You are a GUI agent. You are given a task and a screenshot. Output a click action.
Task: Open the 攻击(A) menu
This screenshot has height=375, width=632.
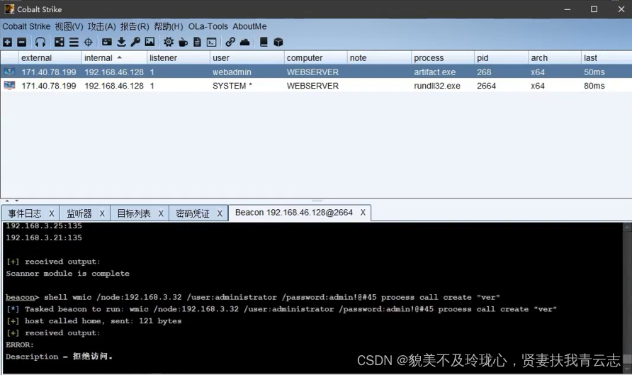(101, 27)
